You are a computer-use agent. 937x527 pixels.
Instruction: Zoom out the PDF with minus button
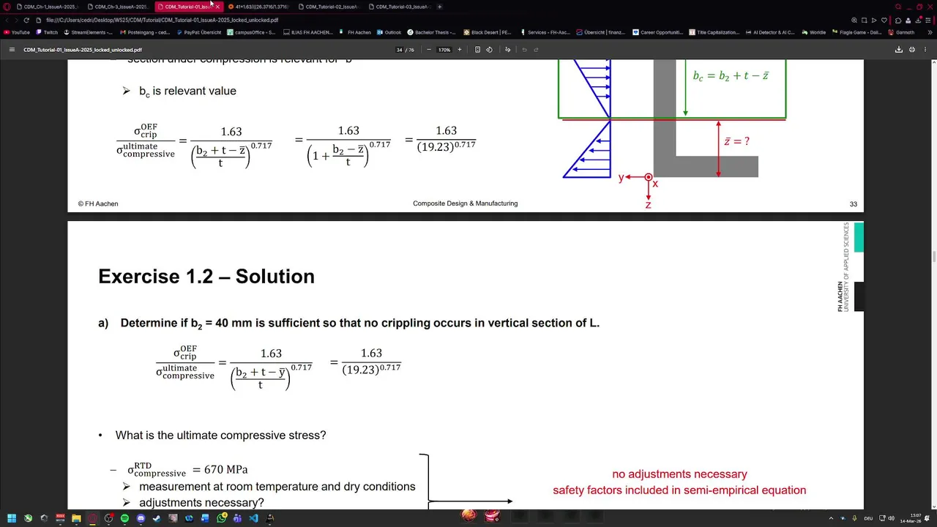tap(428, 50)
